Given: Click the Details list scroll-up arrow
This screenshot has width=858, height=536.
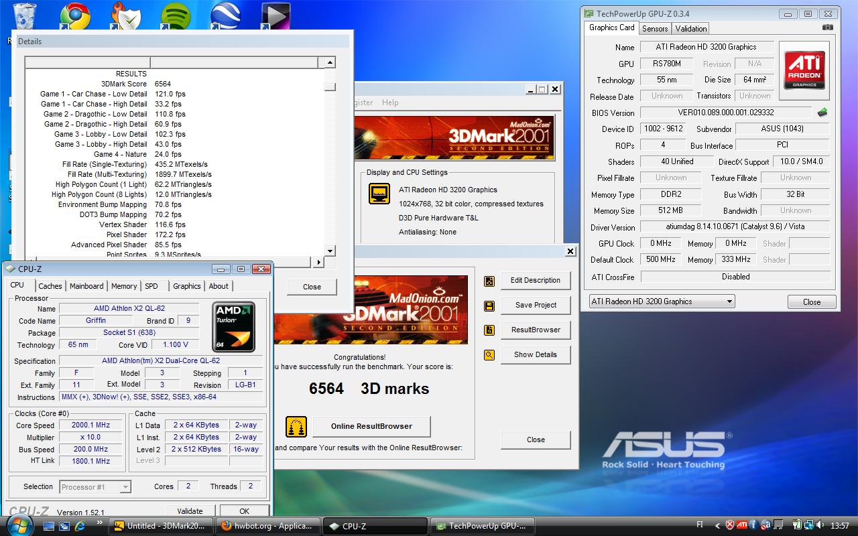Looking at the screenshot, I should tap(330, 63).
